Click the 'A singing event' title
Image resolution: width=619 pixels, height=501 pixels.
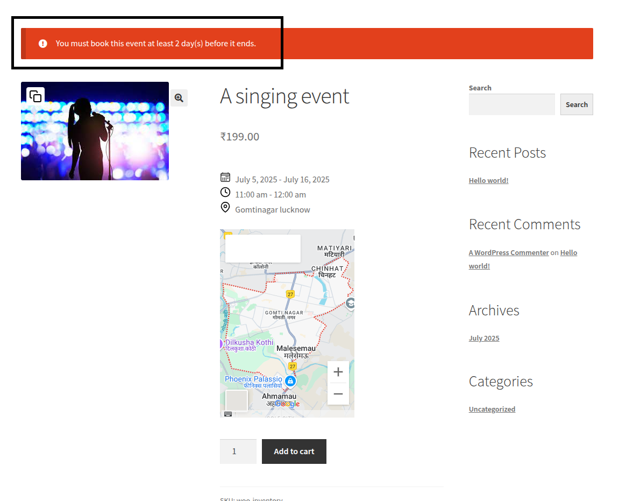coord(284,96)
